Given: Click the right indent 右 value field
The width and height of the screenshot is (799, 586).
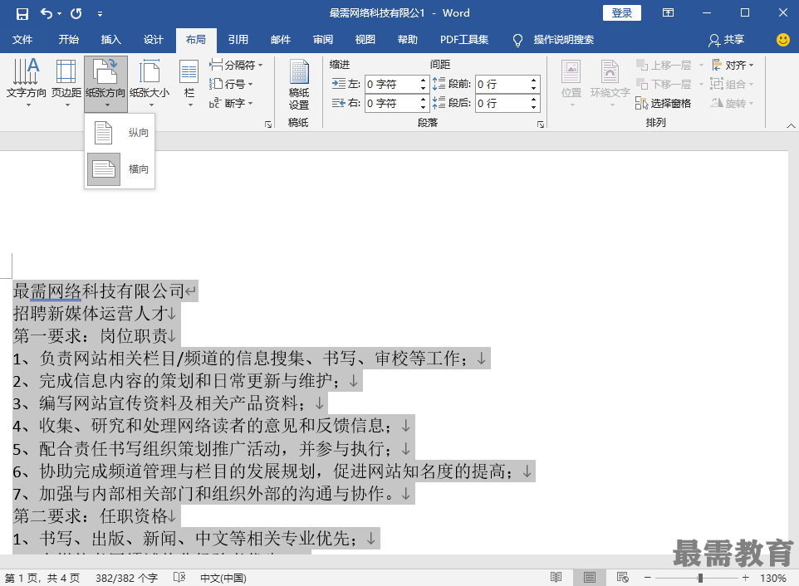Looking at the screenshot, I should tap(391, 104).
